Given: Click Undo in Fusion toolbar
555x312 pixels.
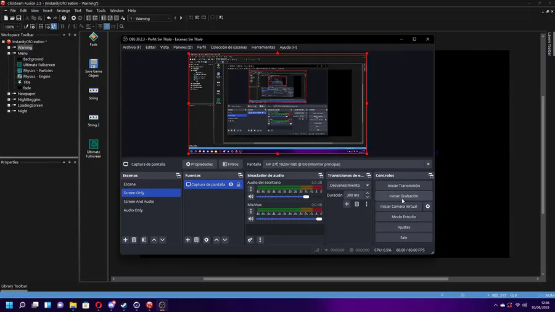Looking at the screenshot, I should (49, 18).
